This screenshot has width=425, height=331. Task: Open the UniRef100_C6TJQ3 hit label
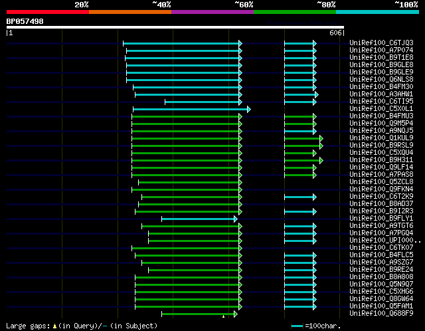click(x=381, y=43)
